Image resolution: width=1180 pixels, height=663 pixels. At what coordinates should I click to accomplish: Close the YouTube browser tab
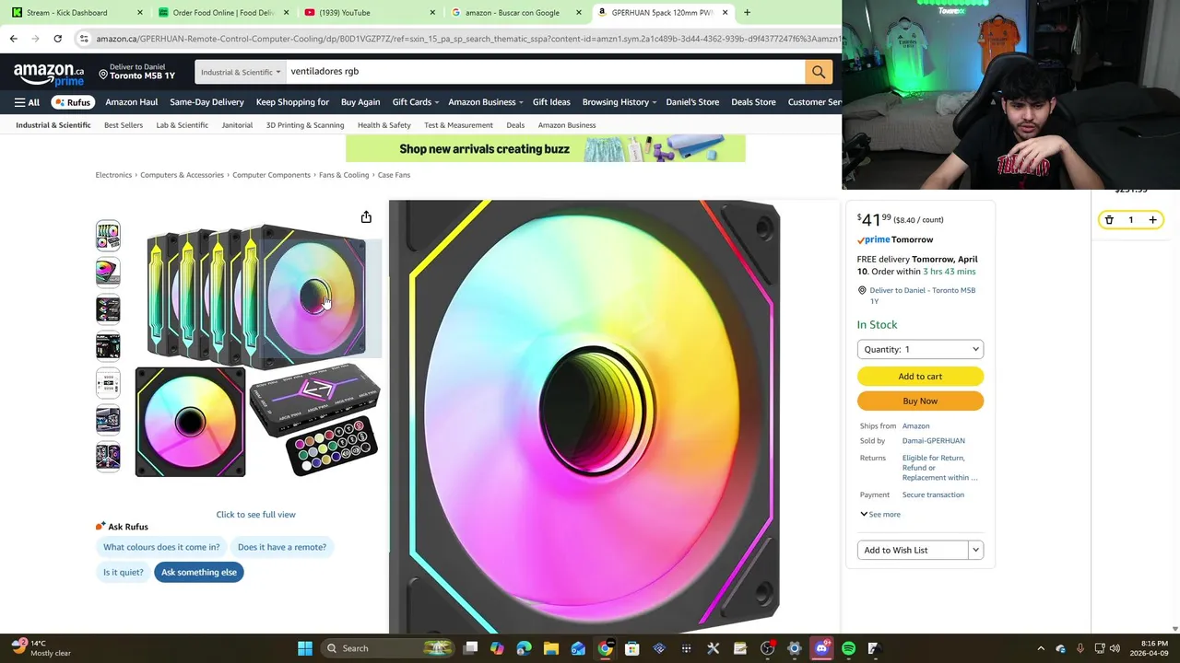coord(432,13)
